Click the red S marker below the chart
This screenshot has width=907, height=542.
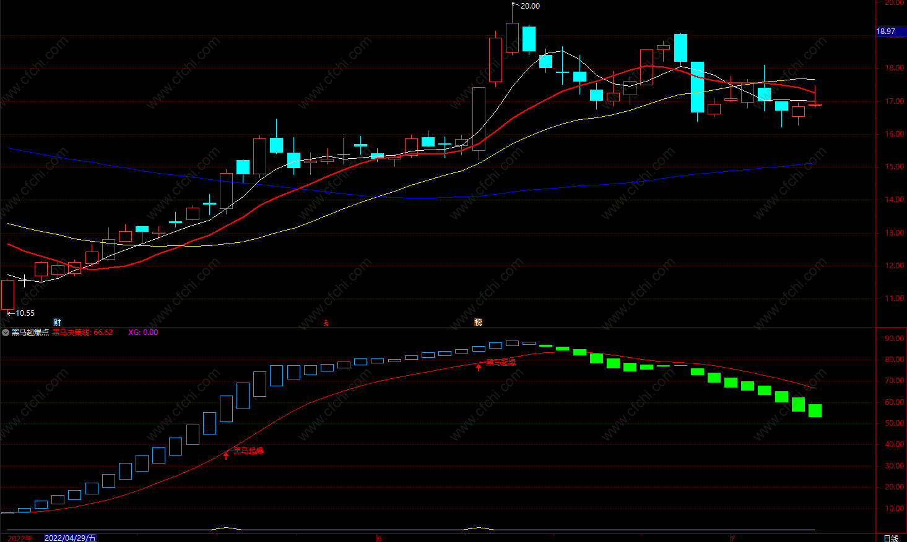[326, 323]
